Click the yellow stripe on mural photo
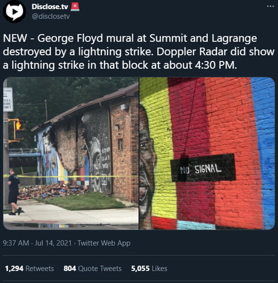The width and height of the screenshot is (278, 283). (160, 149)
